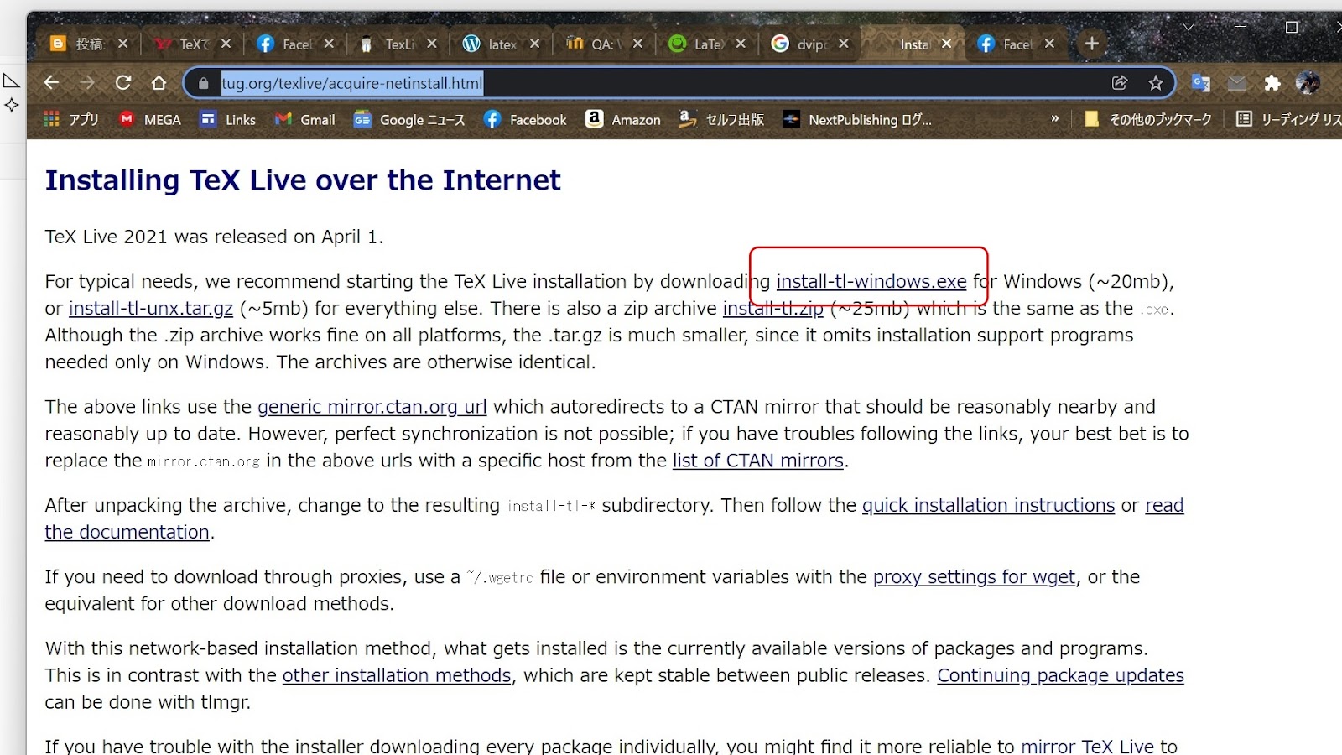Screen dimensions: 1342x755
Task: Open the Facebook bookmark
Action: click(526, 119)
